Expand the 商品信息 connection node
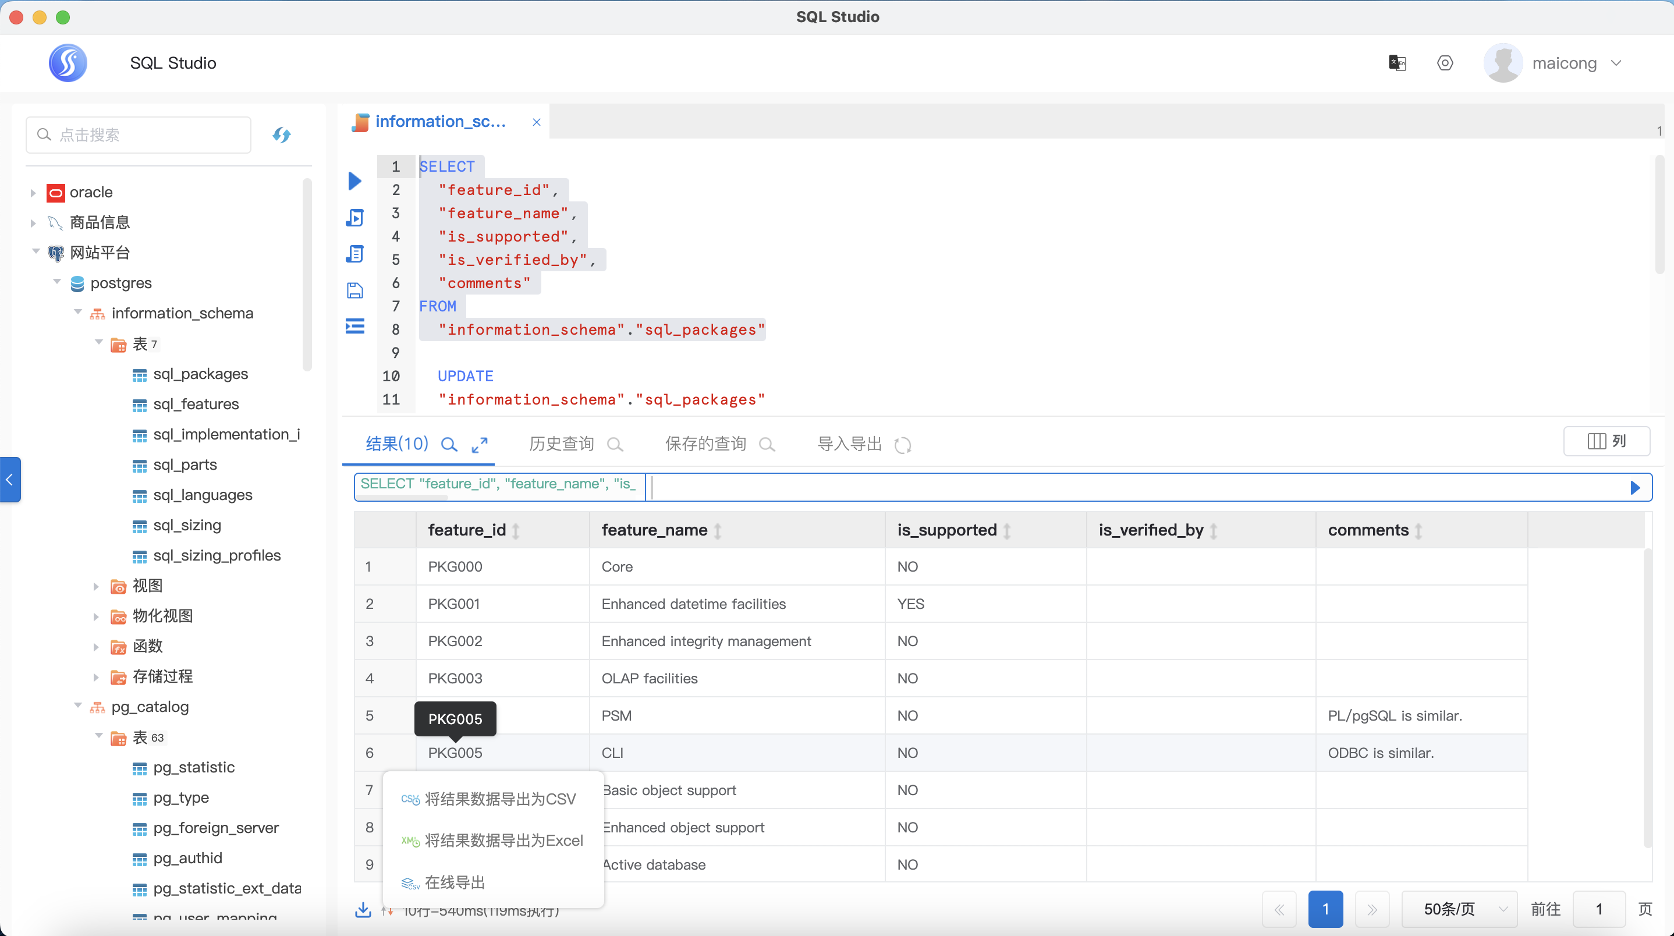This screenshot has width=1674, height=936. click(x=33, y=223)
